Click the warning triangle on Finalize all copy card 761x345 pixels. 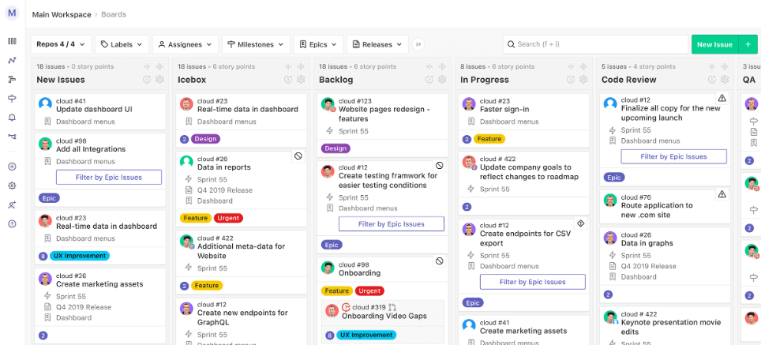(x=722, y=98)
